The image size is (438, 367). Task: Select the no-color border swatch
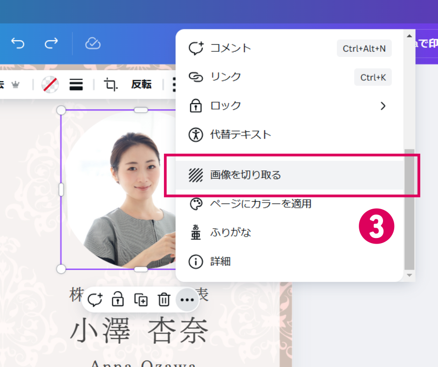[x=50, y=84]
